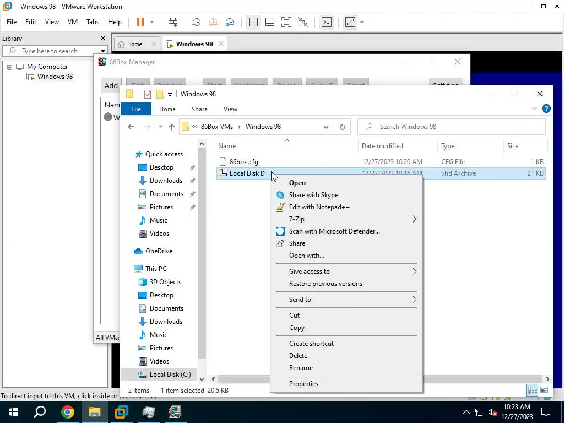Go back with Explorer's back arrow
Screen dimensions: 564x423
pyautogui.click(x=131, y=127)
